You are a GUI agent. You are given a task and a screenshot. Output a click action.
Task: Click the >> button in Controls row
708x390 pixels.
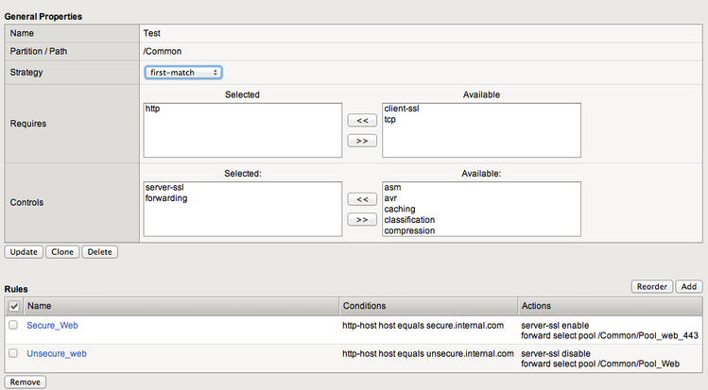point(361,219)
